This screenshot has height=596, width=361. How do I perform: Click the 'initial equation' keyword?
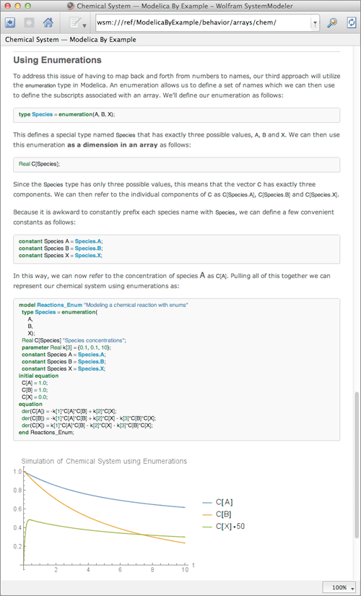click(39, 376)
